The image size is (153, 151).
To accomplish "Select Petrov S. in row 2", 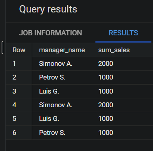I will tap(52, 77).
